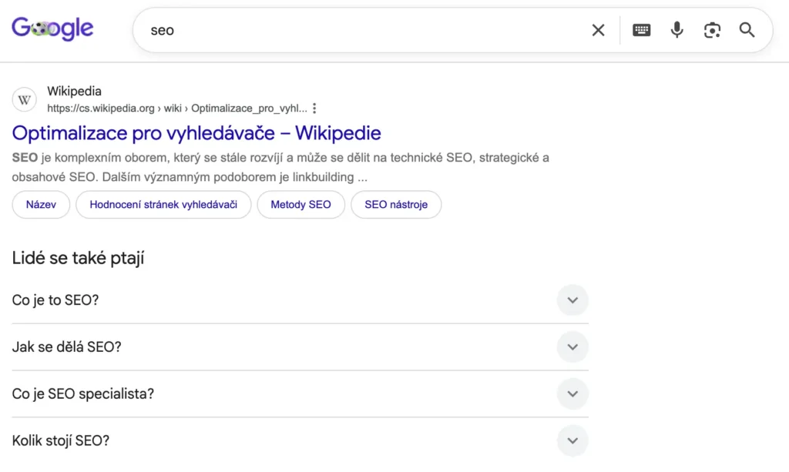Click the Lidé se také ptají heading
Viewport: 789px width, 472px height.
click(x=78, y=258)
